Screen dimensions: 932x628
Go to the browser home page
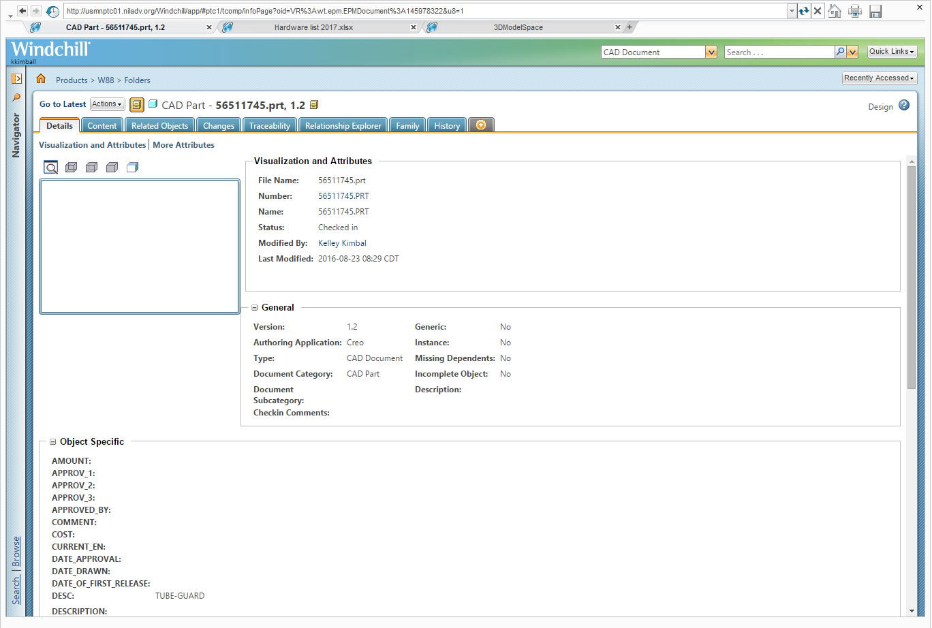pos(835,11)
